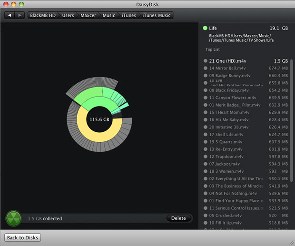Go back with the left arrow button

10,15
